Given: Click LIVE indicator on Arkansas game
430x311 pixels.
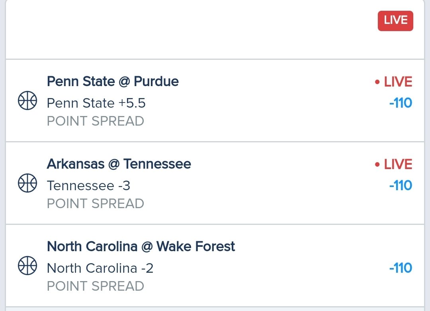Looking at the screenshot, I should coord(393,164).
